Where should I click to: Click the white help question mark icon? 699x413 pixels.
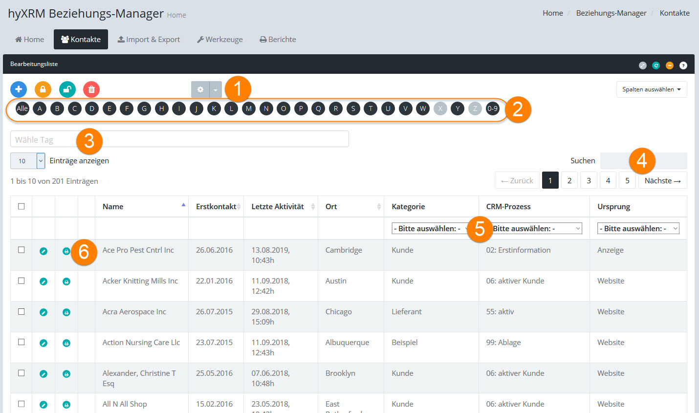[683, 65]
